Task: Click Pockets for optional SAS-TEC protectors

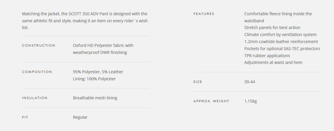Action: 282,49
